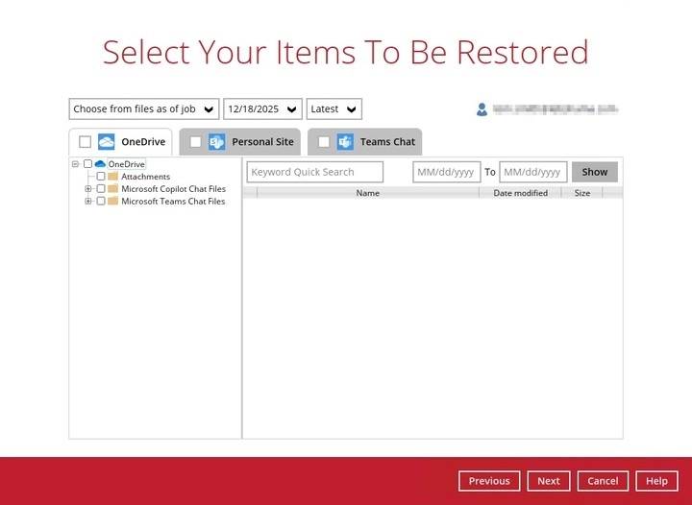Tick the Personal Site tab checkbox
692x505 pixels.
click(195, 142)
